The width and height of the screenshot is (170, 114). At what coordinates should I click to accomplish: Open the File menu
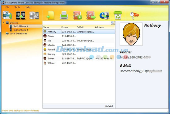click(7, 7)
